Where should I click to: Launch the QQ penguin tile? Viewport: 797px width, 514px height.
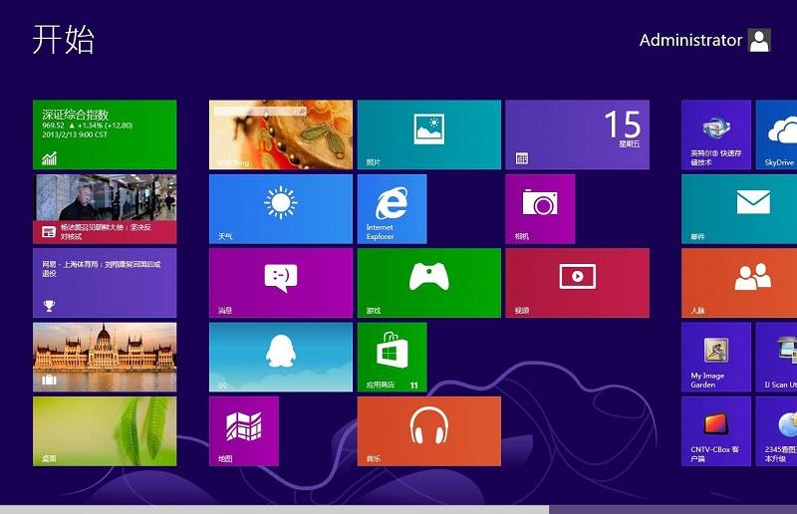pos(281,357)
